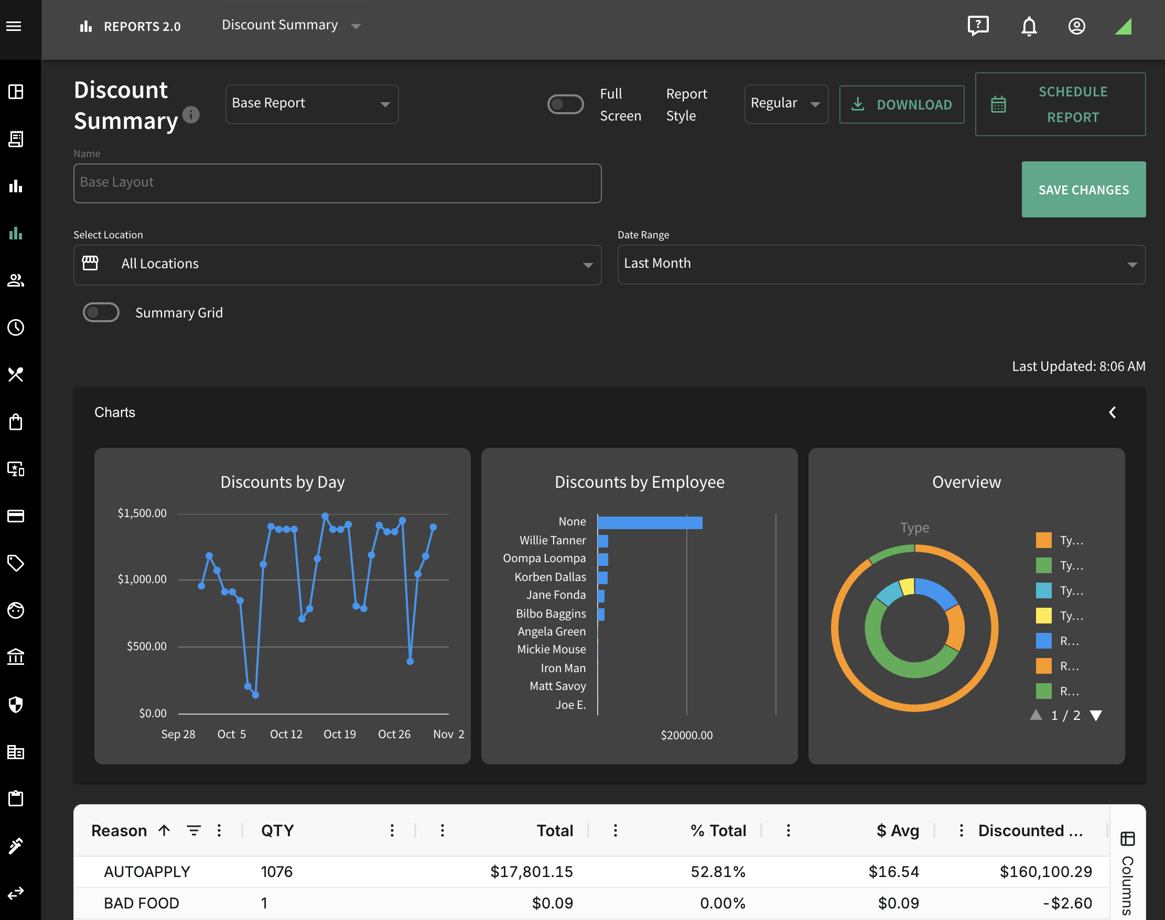Open the user account profile icon

1076,26
